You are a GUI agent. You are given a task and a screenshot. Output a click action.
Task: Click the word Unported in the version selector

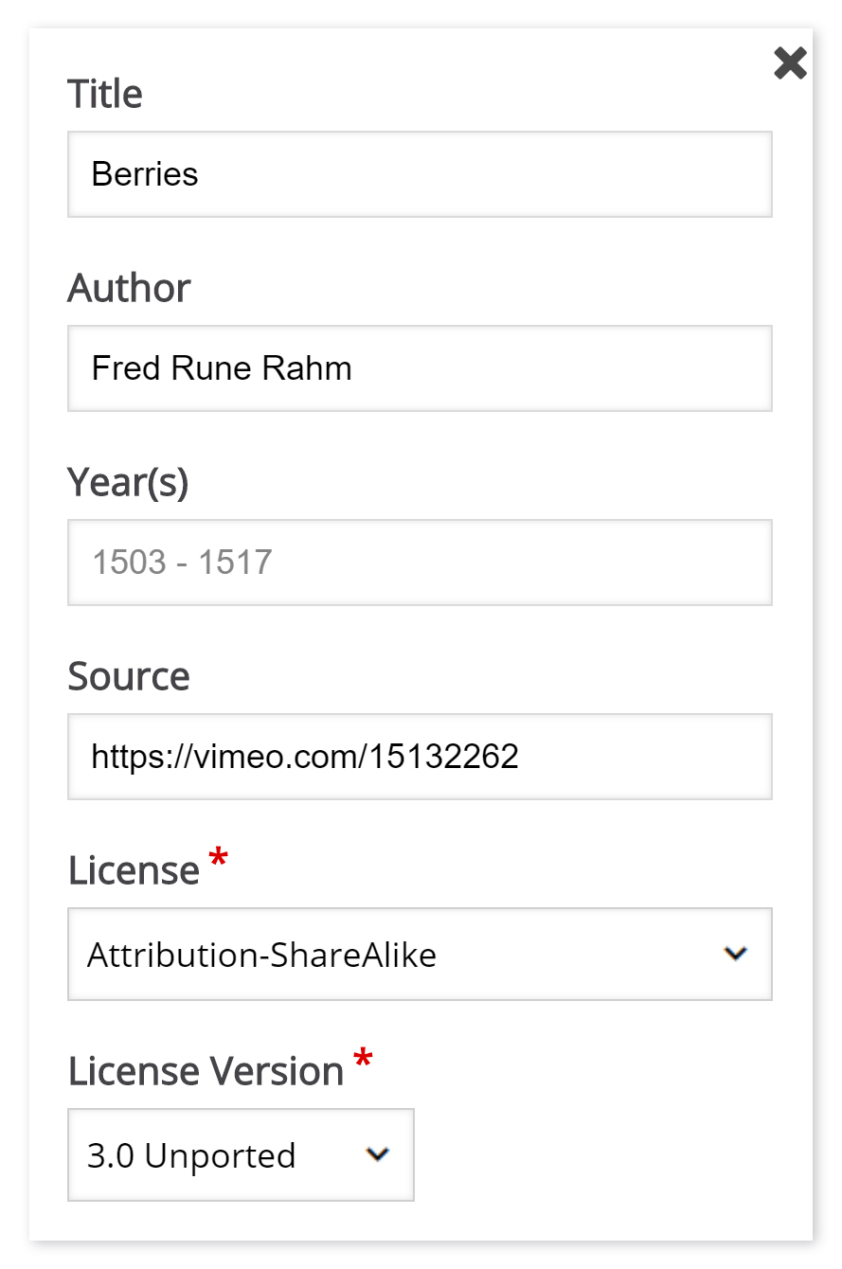click(221, 1156)
